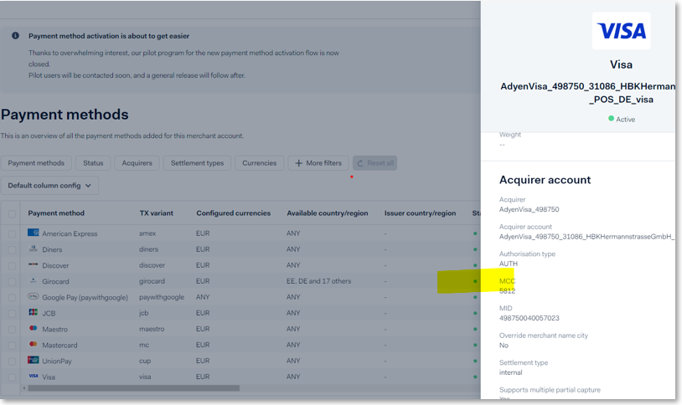Click the Diners card icon
Image resolution: width=682 pixels, height=405 pixels.
click(33, 249)
